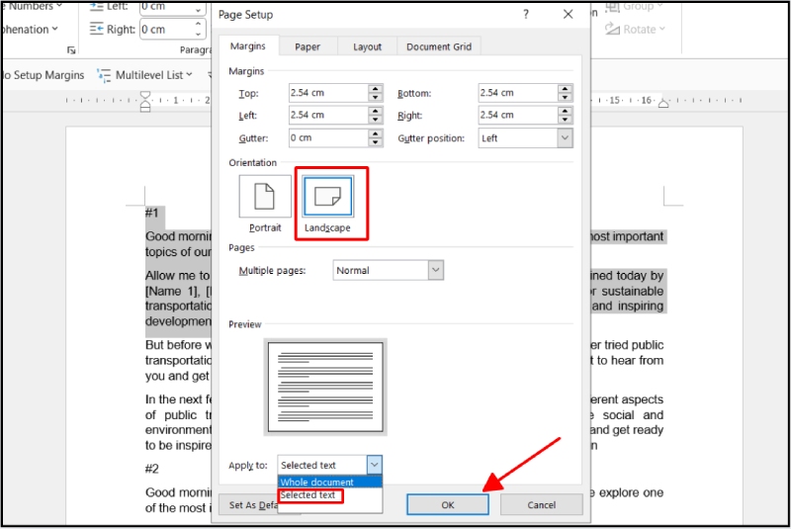Open the Gutter position dropdown
This screenshot has width=791, height=529.
(x=565, y=137)
